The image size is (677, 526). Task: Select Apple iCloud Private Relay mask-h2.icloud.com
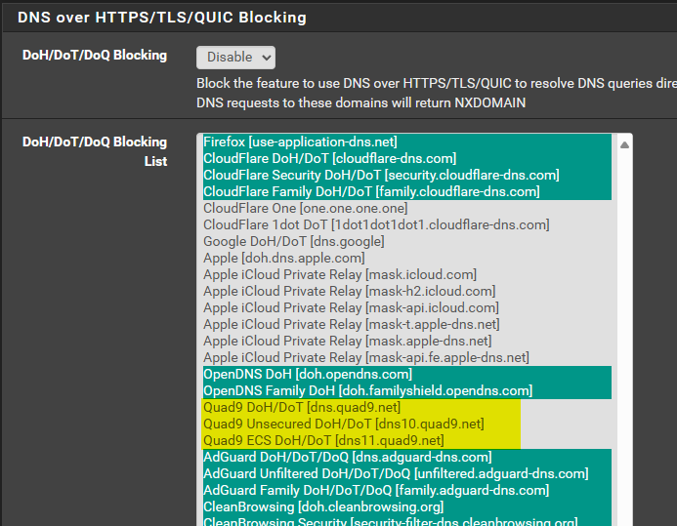pos(407,291)
